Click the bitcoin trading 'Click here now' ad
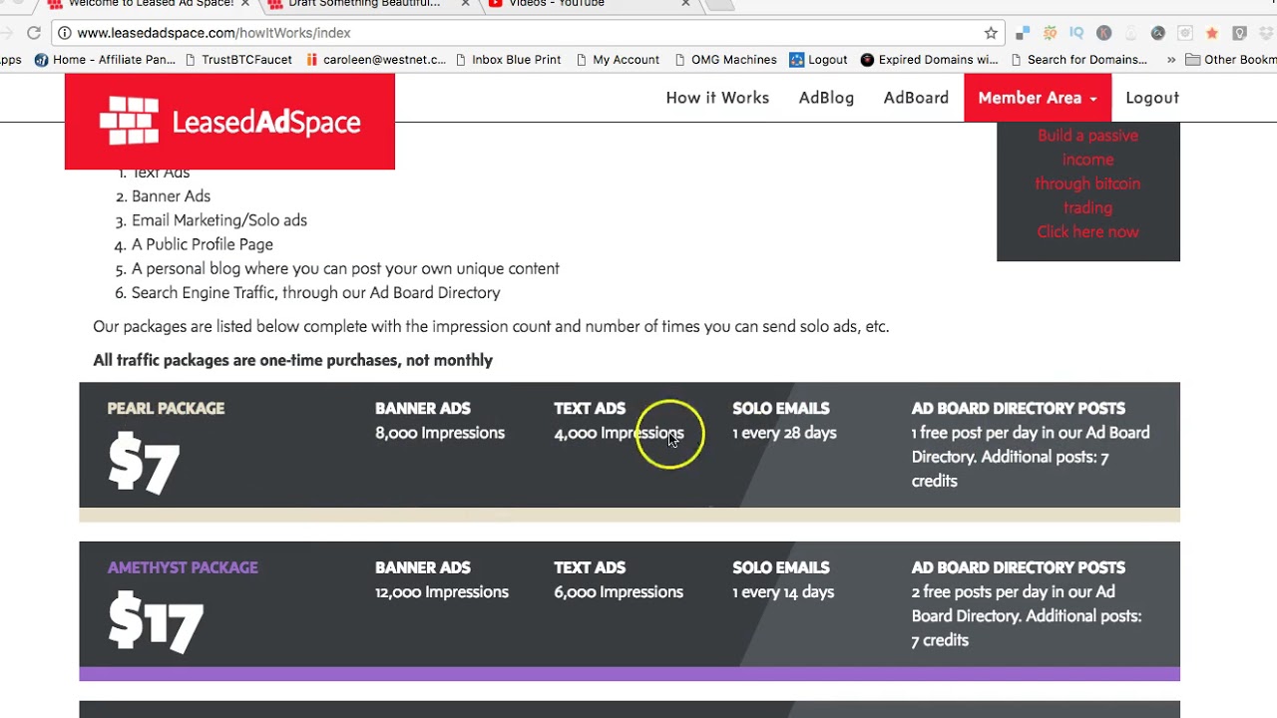The image size is (1277, 718). (x=1087, y=231)
